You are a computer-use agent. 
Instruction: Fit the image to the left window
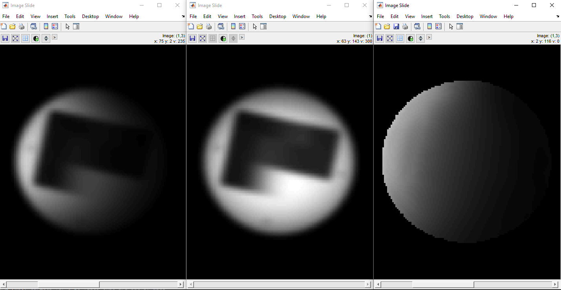[x=15, y=38]
